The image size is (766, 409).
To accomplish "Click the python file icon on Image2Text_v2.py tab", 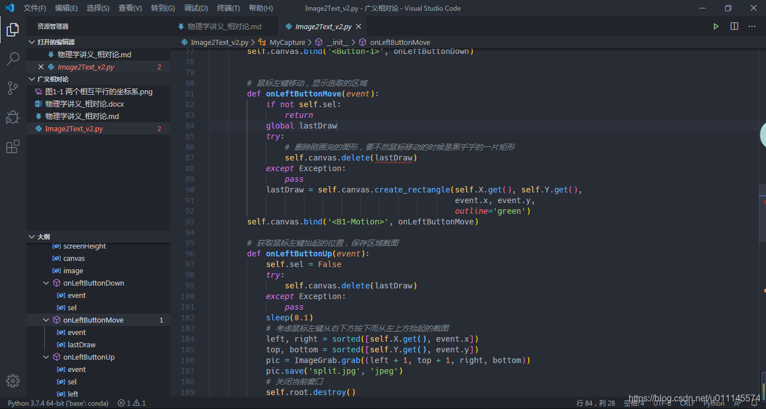I will click(289, 26).
